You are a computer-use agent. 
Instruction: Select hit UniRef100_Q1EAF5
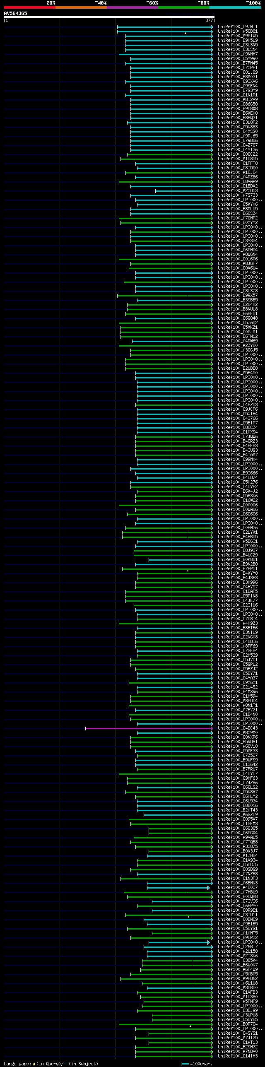(x=238, y=592)
